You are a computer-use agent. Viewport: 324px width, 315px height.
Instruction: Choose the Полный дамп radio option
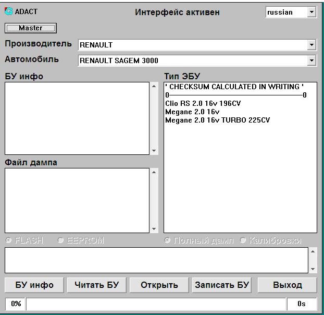[x=168, y=240]
